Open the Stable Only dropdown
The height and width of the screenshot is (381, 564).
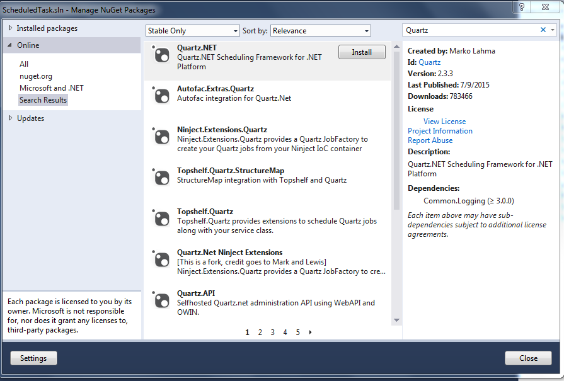(x=192, y=31)
